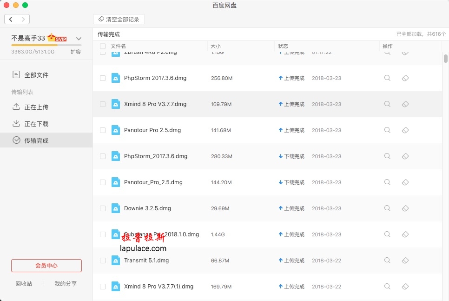Expand the account dropdown arrow

tap(79, 39)
